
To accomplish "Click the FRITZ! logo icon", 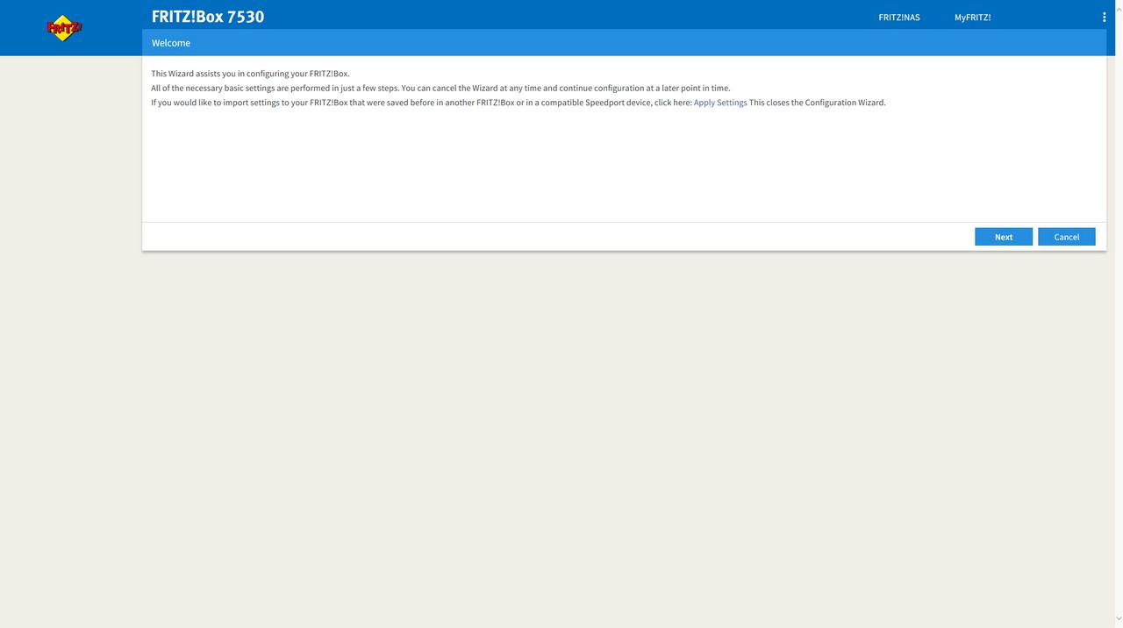I will 64,27.
